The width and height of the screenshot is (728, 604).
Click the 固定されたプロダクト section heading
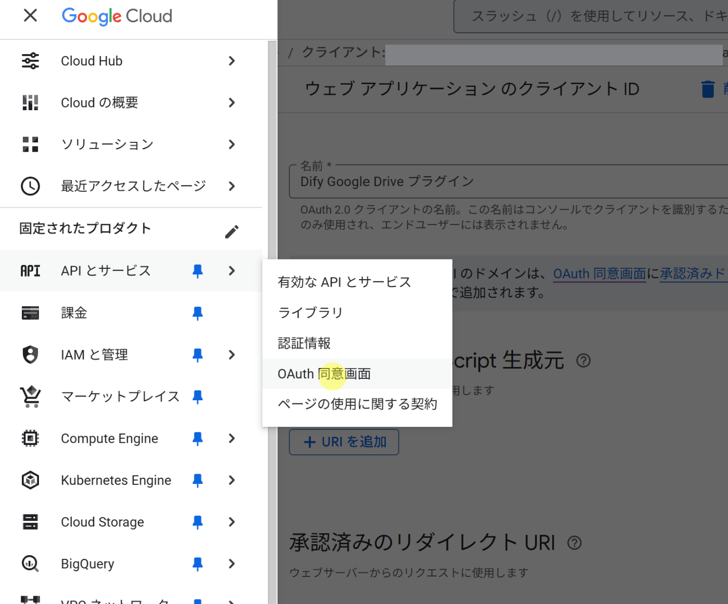click(x=85, y=228)
